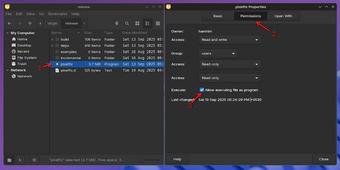Open others Access dropdown Read-only

tap(230, 78)
